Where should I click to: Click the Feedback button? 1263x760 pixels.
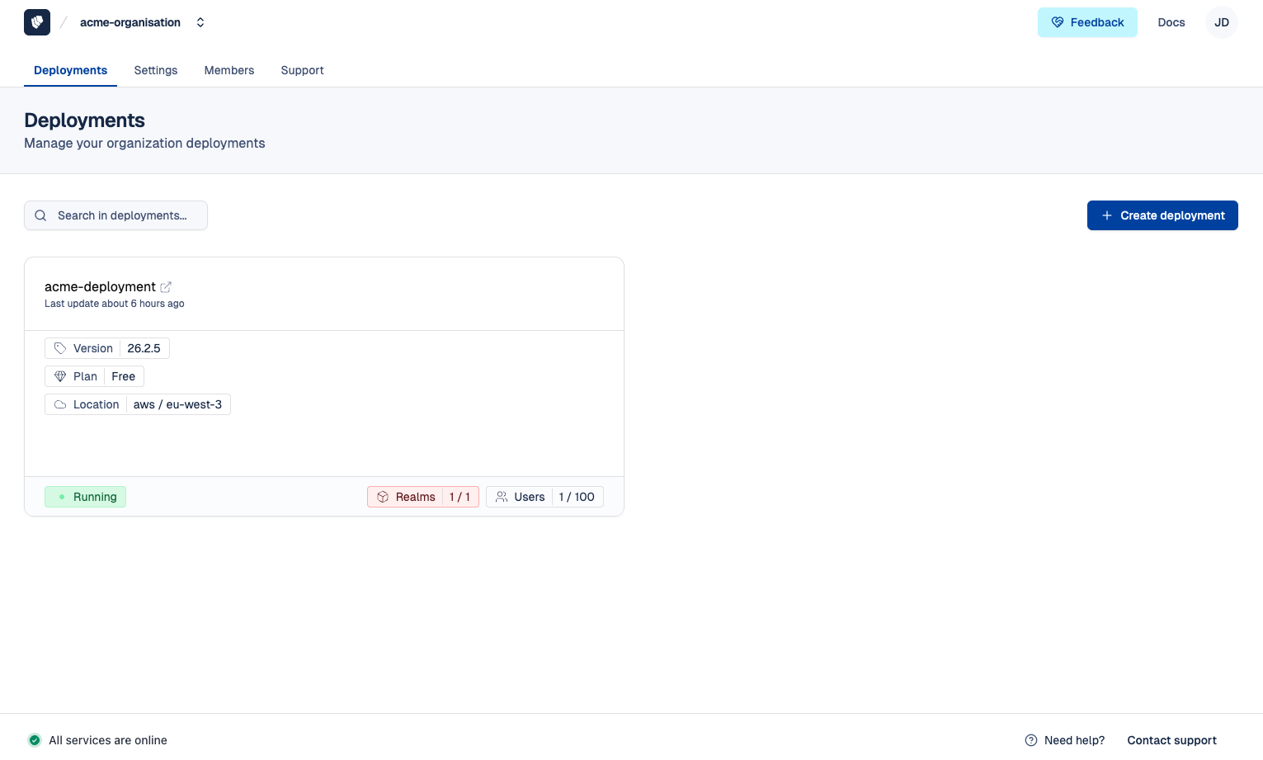(1086, 22)
